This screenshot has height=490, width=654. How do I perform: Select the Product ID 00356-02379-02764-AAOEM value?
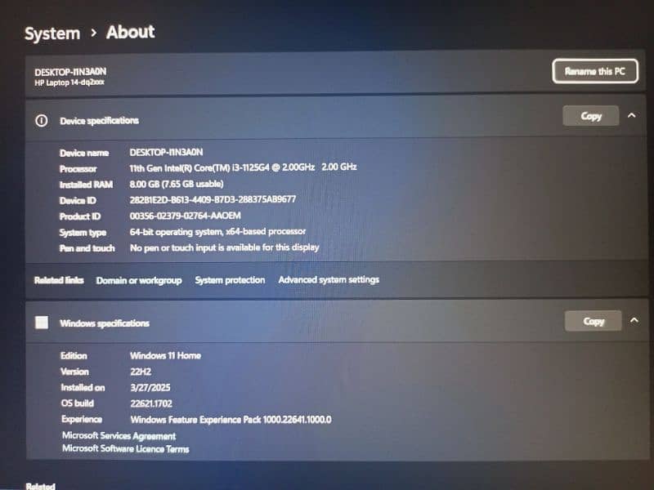pos(186,216)
